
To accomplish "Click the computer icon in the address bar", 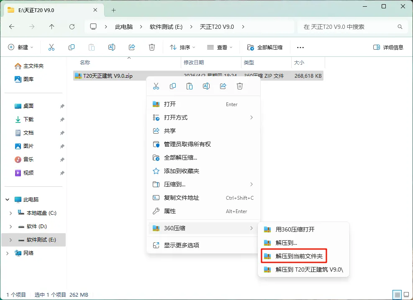I will 93,27.
